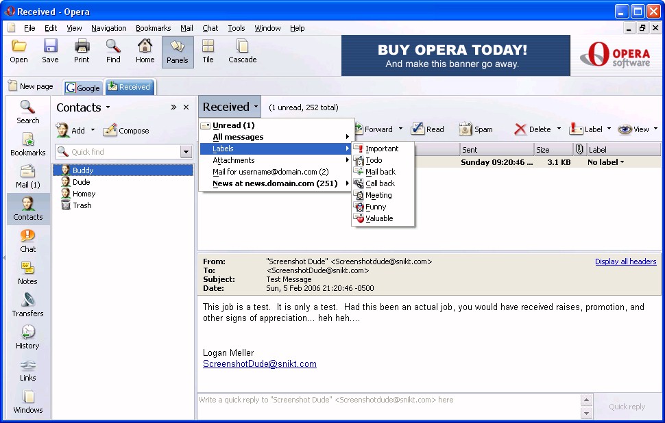Choose Attachments menu entry
Viewport: 665px width, 423px height.
[276, 160]
